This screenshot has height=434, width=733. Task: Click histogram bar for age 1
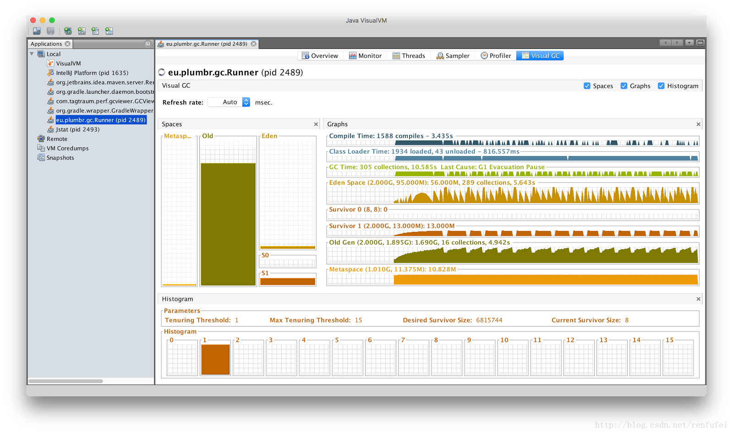click(215, 359)
